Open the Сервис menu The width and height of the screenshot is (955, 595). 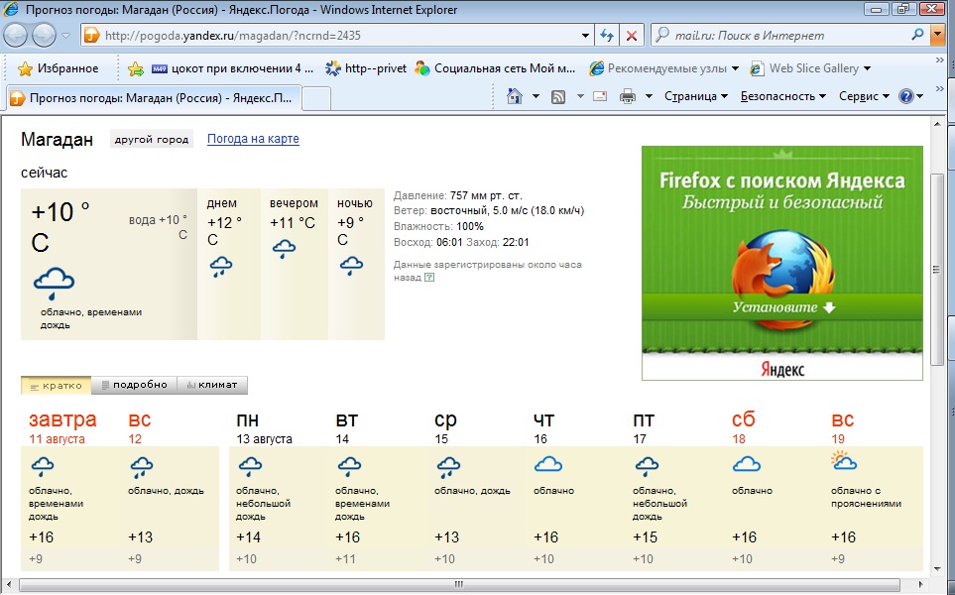(x=864, y=96)
